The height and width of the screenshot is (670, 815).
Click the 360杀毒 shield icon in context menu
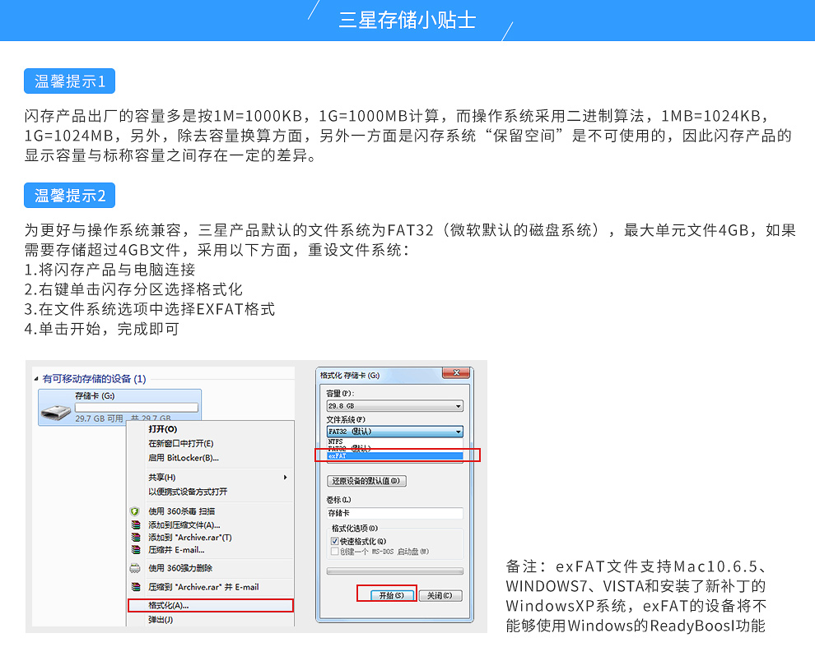point(135,511)
